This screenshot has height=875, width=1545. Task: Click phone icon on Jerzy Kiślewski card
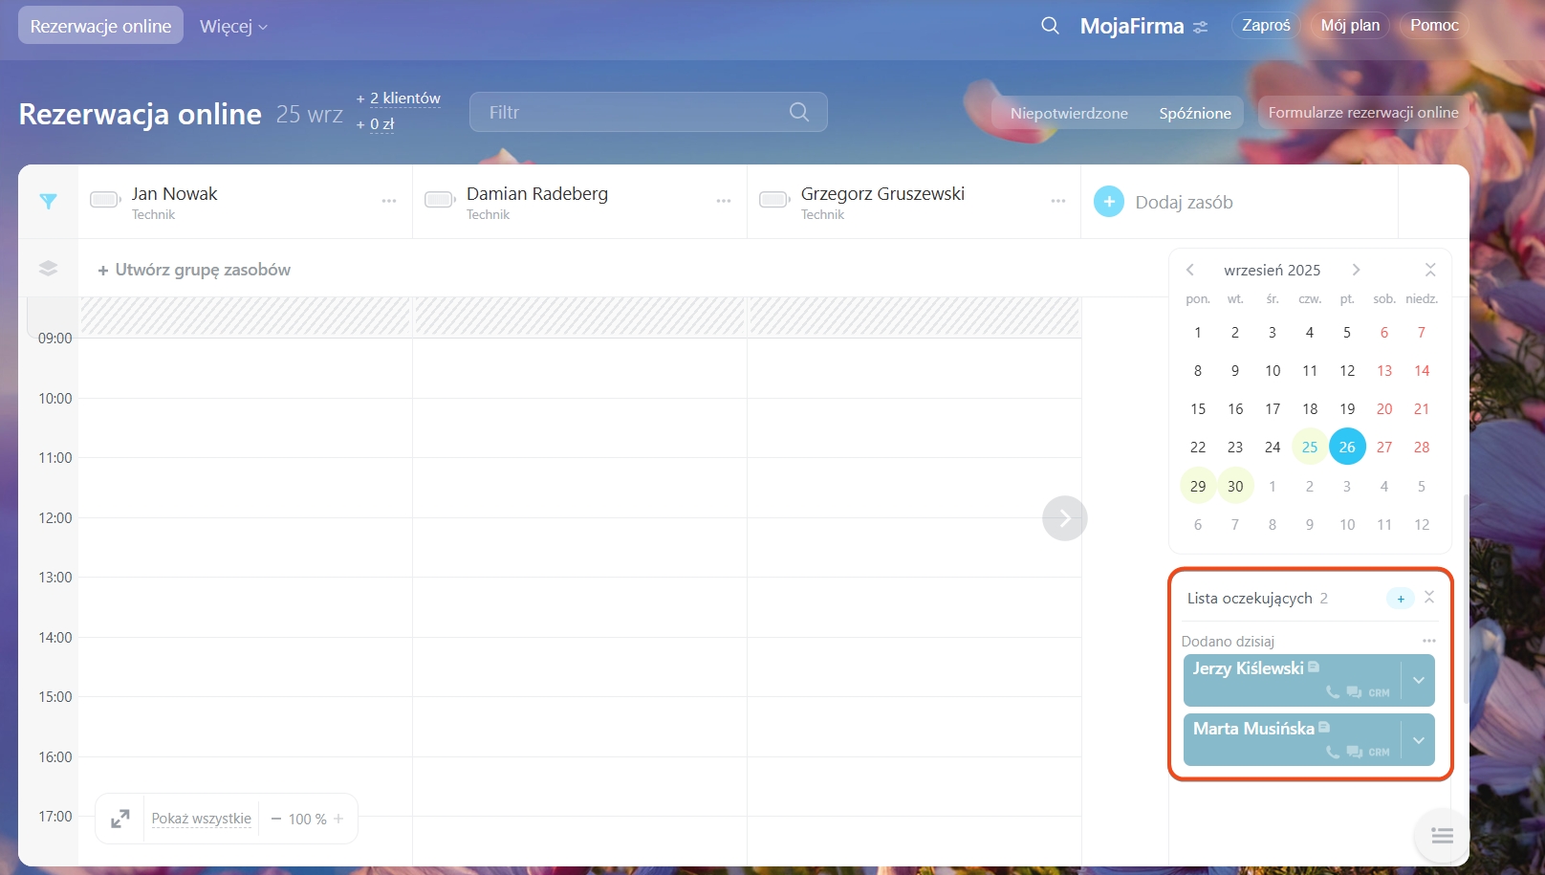1333,692
